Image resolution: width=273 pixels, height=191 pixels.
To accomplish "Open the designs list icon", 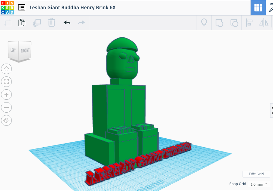I will pyautogui.click(x=22, y=8).
